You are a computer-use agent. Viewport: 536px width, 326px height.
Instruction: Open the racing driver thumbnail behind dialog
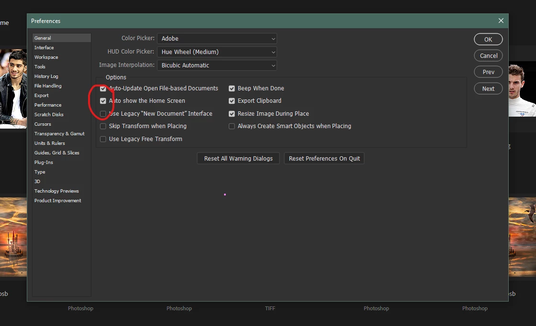pyautogui.click(x=522, y=89)
